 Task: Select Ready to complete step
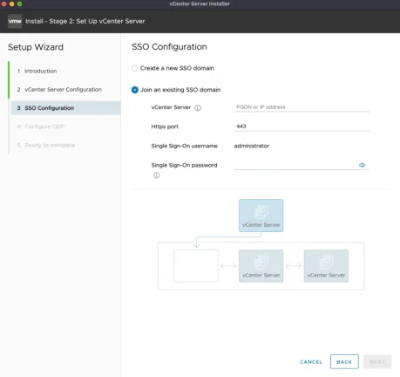(x=50, y=145)
